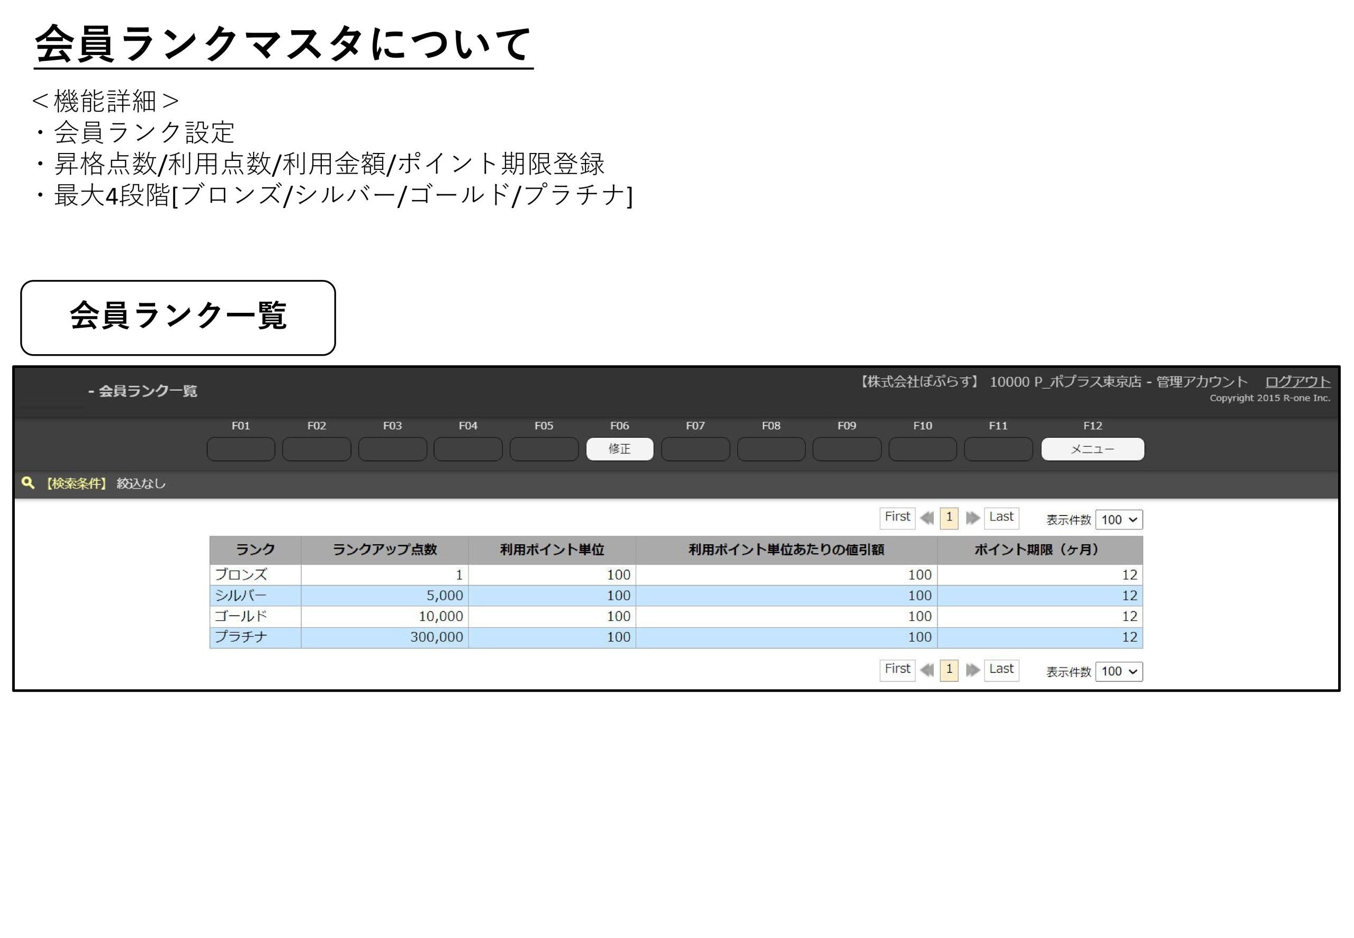Select the ブロンズ rank row
This screenshot has width=1354, height=938.
point(241,574)
